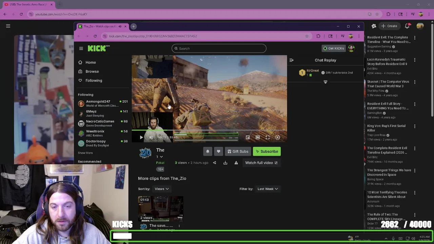Viewport: 434px width, 244px height.
Task: Click Show More under Following list
Action: coord(85,153)
